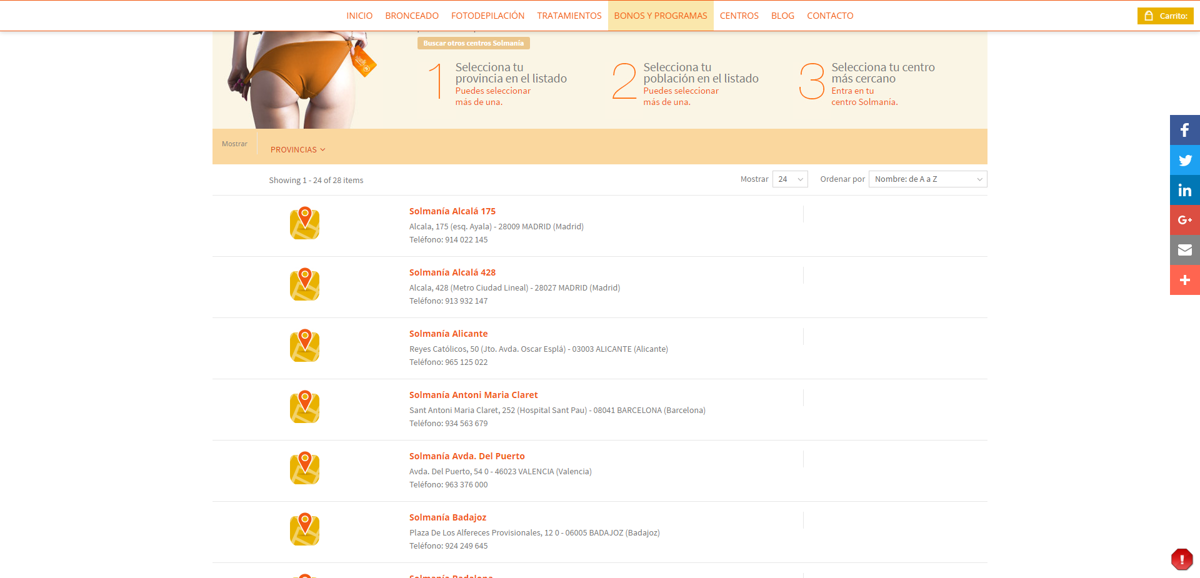Click map pin icon for Avda. Del Puerto
This screenshot has height=578, width=1200.
[304, 468]
